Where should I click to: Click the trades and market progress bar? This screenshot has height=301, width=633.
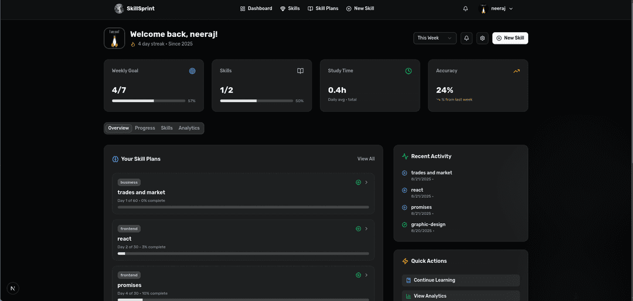coord(243,207)
